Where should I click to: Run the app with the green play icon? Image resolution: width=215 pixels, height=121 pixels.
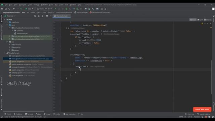[x=55, y=9]
